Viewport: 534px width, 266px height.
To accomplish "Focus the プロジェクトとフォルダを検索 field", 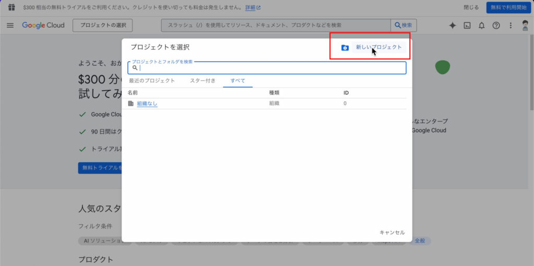I will coord(266,68).
